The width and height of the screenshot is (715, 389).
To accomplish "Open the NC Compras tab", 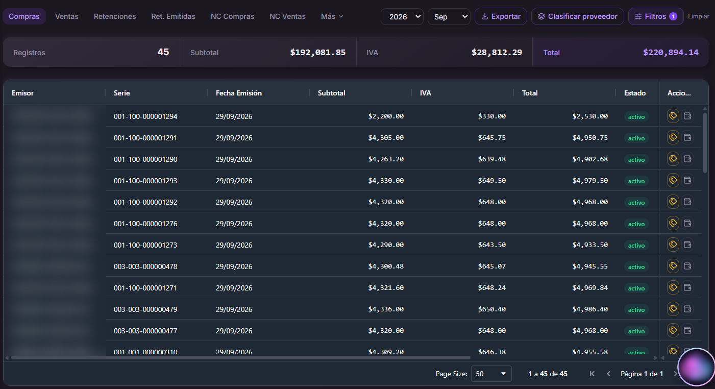I will pos(232,16).
